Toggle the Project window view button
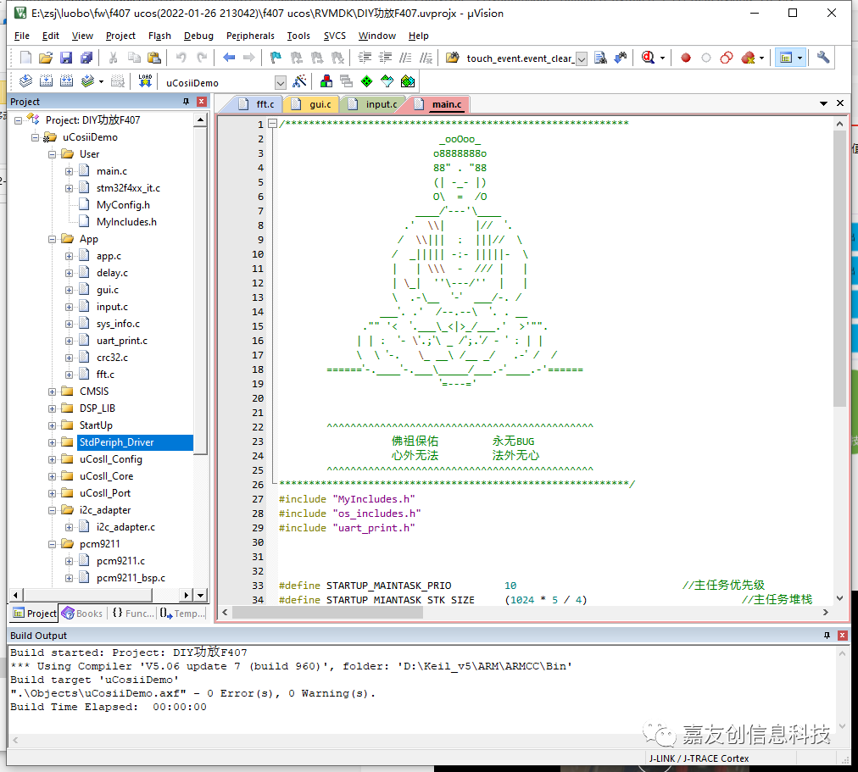Screen dimensions: 858x772 pos(786,58)
